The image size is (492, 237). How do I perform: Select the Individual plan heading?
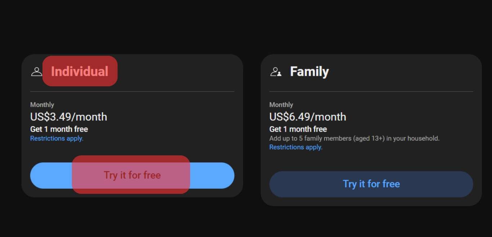click(80, 71)
